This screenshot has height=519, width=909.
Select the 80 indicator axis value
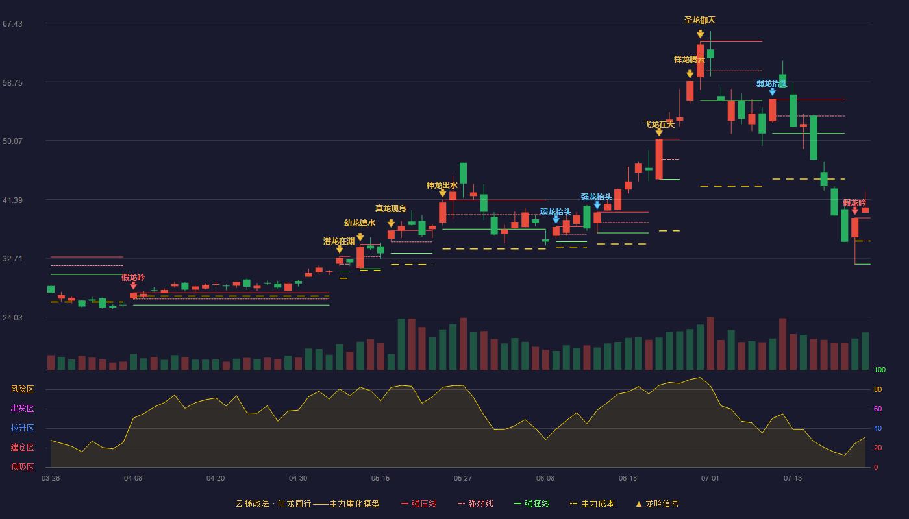[878, 389]
